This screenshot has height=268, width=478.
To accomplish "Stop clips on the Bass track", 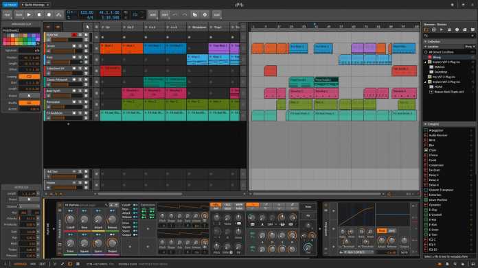I will pos(96,60).
